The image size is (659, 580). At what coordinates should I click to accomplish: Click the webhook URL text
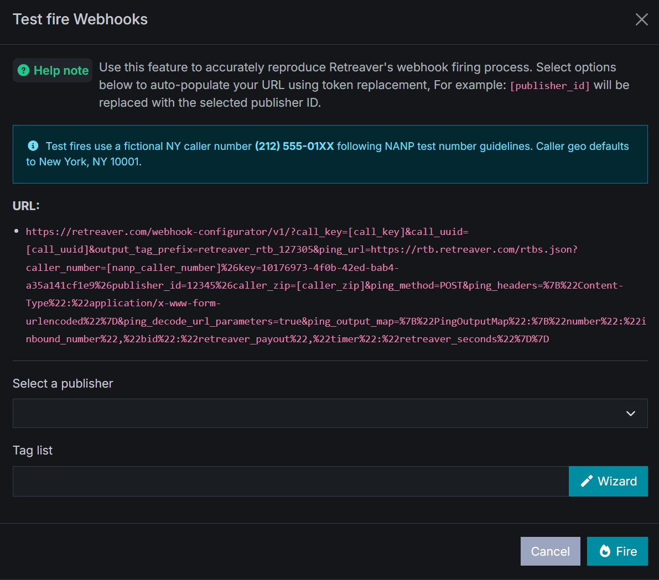335,285
